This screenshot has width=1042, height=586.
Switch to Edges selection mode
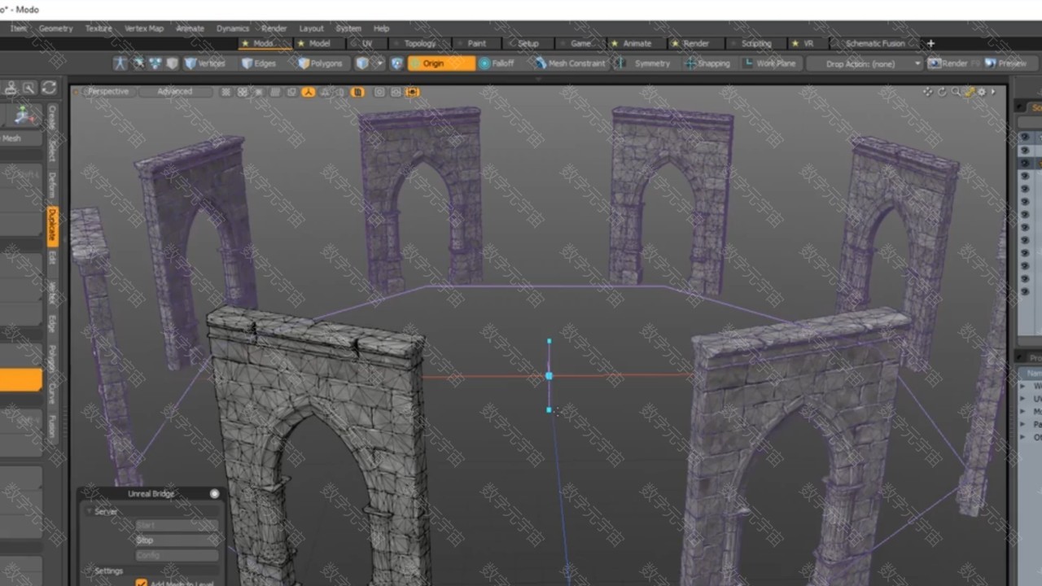[258, 63]
